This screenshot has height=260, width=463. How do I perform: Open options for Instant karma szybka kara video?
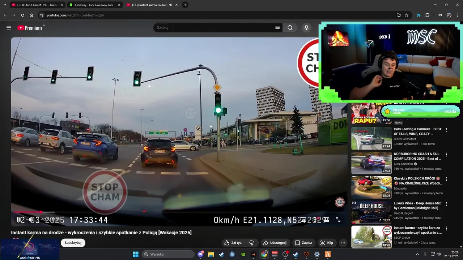point(446,229)
